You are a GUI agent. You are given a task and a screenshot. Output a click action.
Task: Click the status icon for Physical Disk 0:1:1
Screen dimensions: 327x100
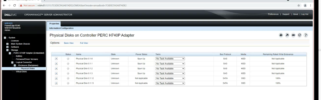pos(68,63)
